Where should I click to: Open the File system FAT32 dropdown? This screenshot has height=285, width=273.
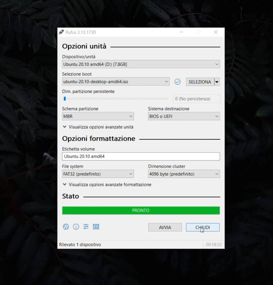pos(97,174)
